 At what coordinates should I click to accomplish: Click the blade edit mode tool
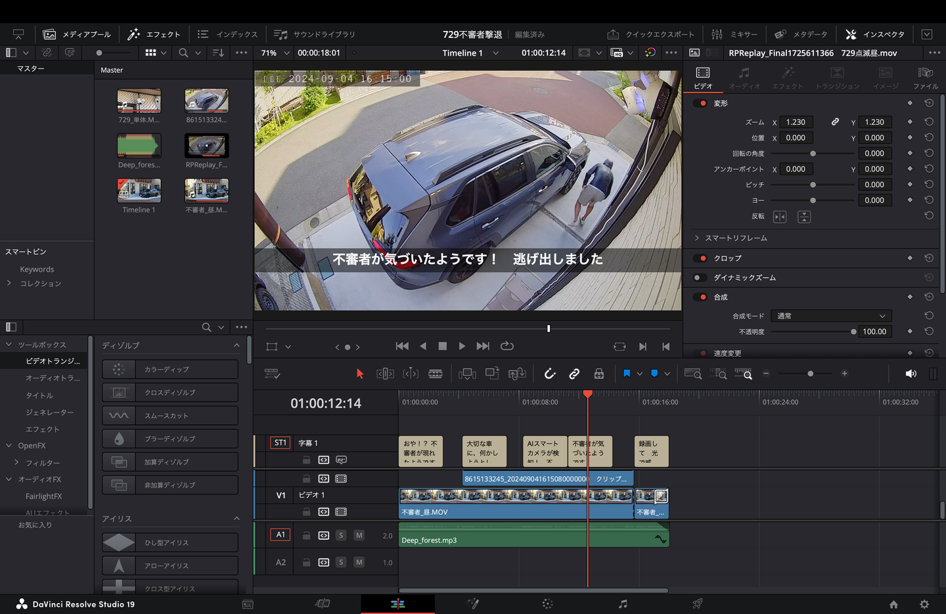point(436,374)
